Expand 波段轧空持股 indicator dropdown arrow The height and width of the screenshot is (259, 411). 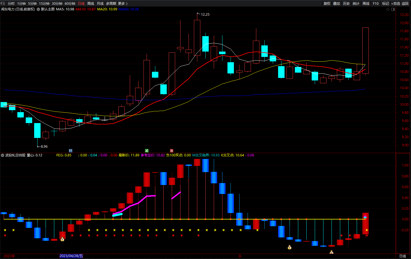[3, 155]
